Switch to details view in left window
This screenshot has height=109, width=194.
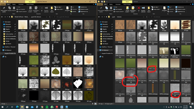(x=93, y=104)
